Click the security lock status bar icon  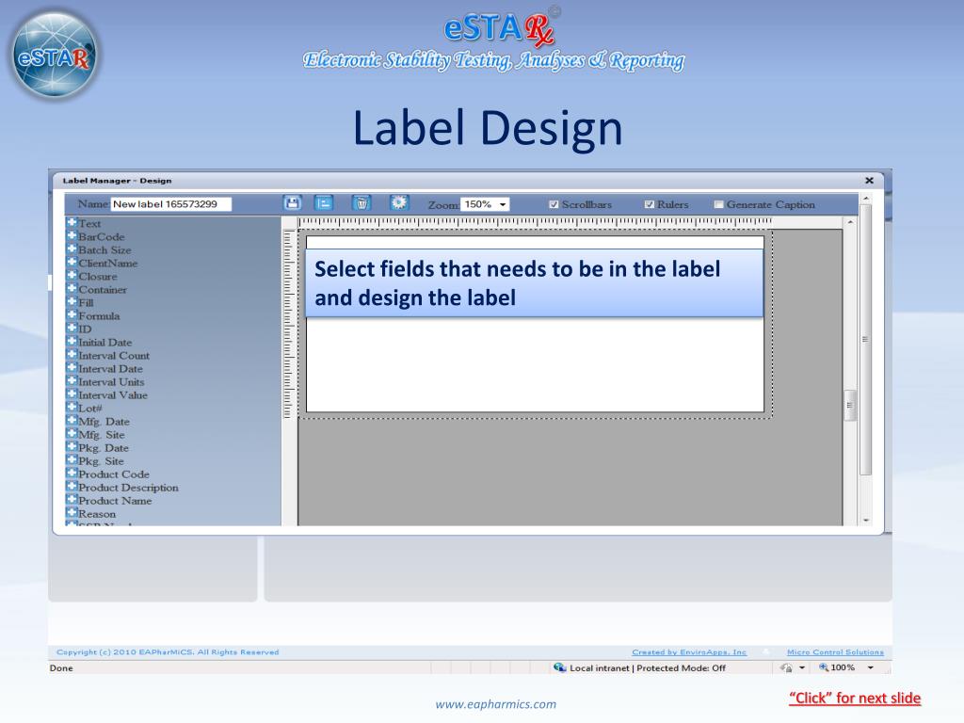point(786,667)
